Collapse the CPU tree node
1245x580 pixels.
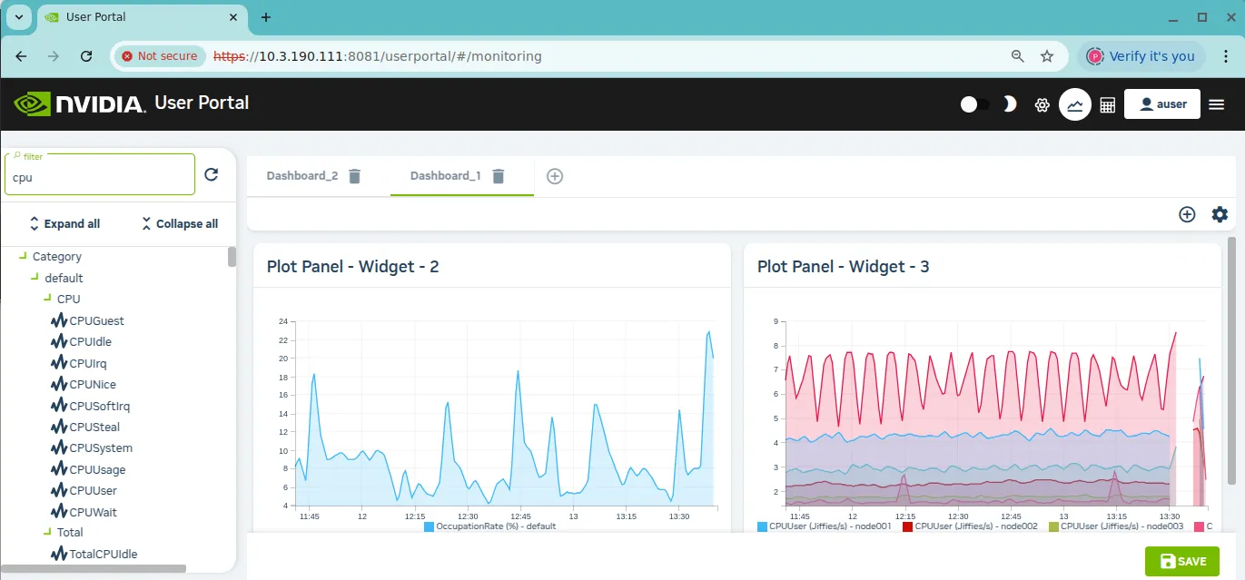[48, 299]
